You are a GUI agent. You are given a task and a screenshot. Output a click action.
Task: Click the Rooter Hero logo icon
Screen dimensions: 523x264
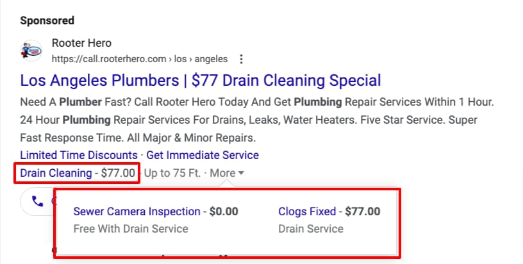[x=31, y=51]
